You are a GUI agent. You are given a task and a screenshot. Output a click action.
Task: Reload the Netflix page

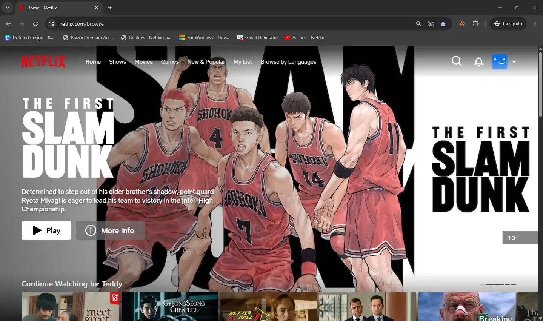point(35,24)
